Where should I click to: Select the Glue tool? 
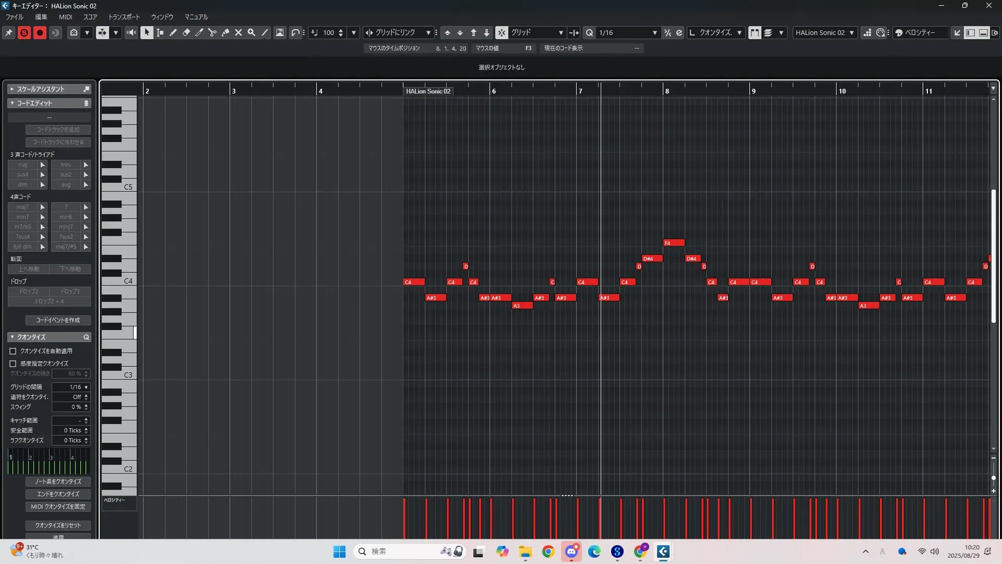[x=225, y=32]
